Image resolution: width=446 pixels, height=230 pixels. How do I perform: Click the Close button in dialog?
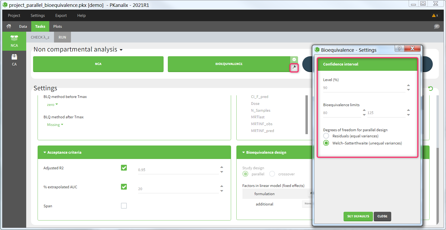coord(382,216)
